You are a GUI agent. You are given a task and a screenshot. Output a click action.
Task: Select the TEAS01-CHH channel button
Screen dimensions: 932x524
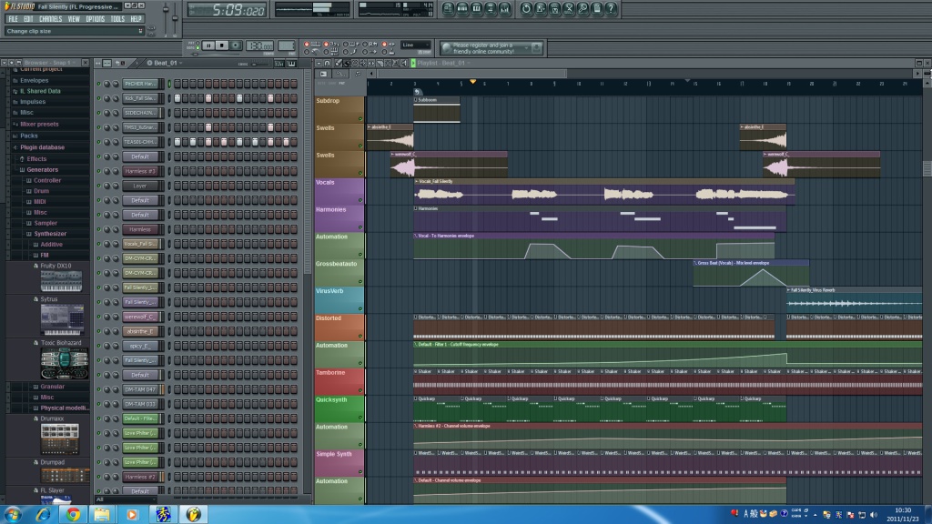pyautogui.click(x=140, y=142)
